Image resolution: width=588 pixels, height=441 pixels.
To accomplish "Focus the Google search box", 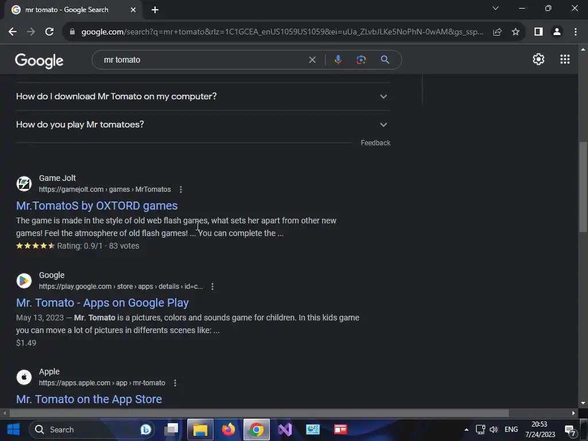I will (x=203, y=60).
